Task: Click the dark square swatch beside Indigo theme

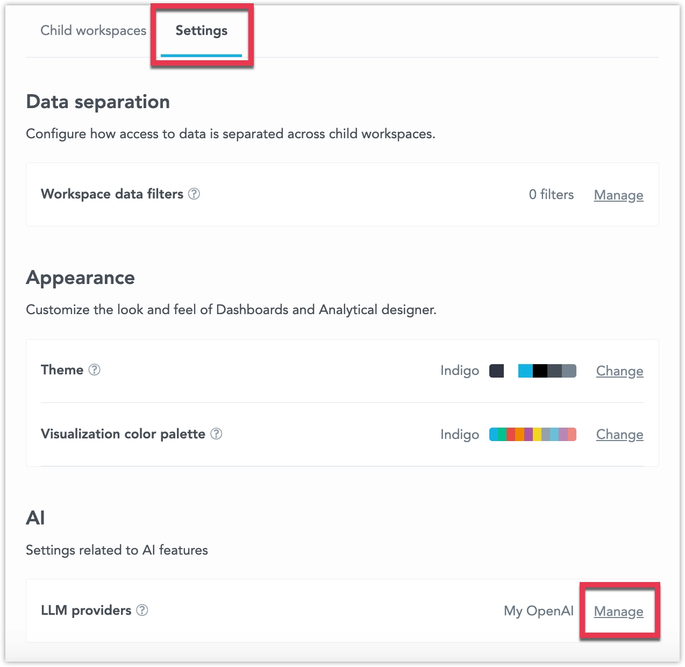Action: pos(496,371)
